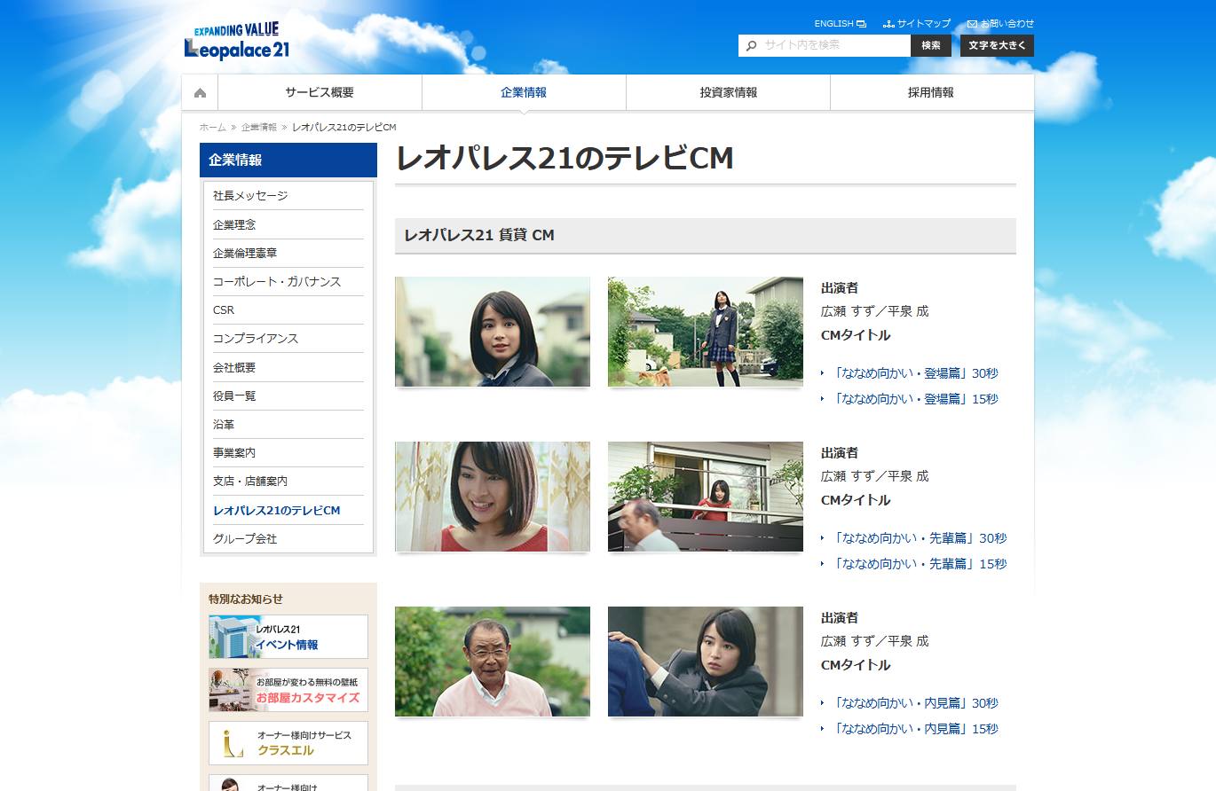Click 広瀬 すず／平泉 成 text in first row
Viewport: 1216px width, 791px height.
875,311
